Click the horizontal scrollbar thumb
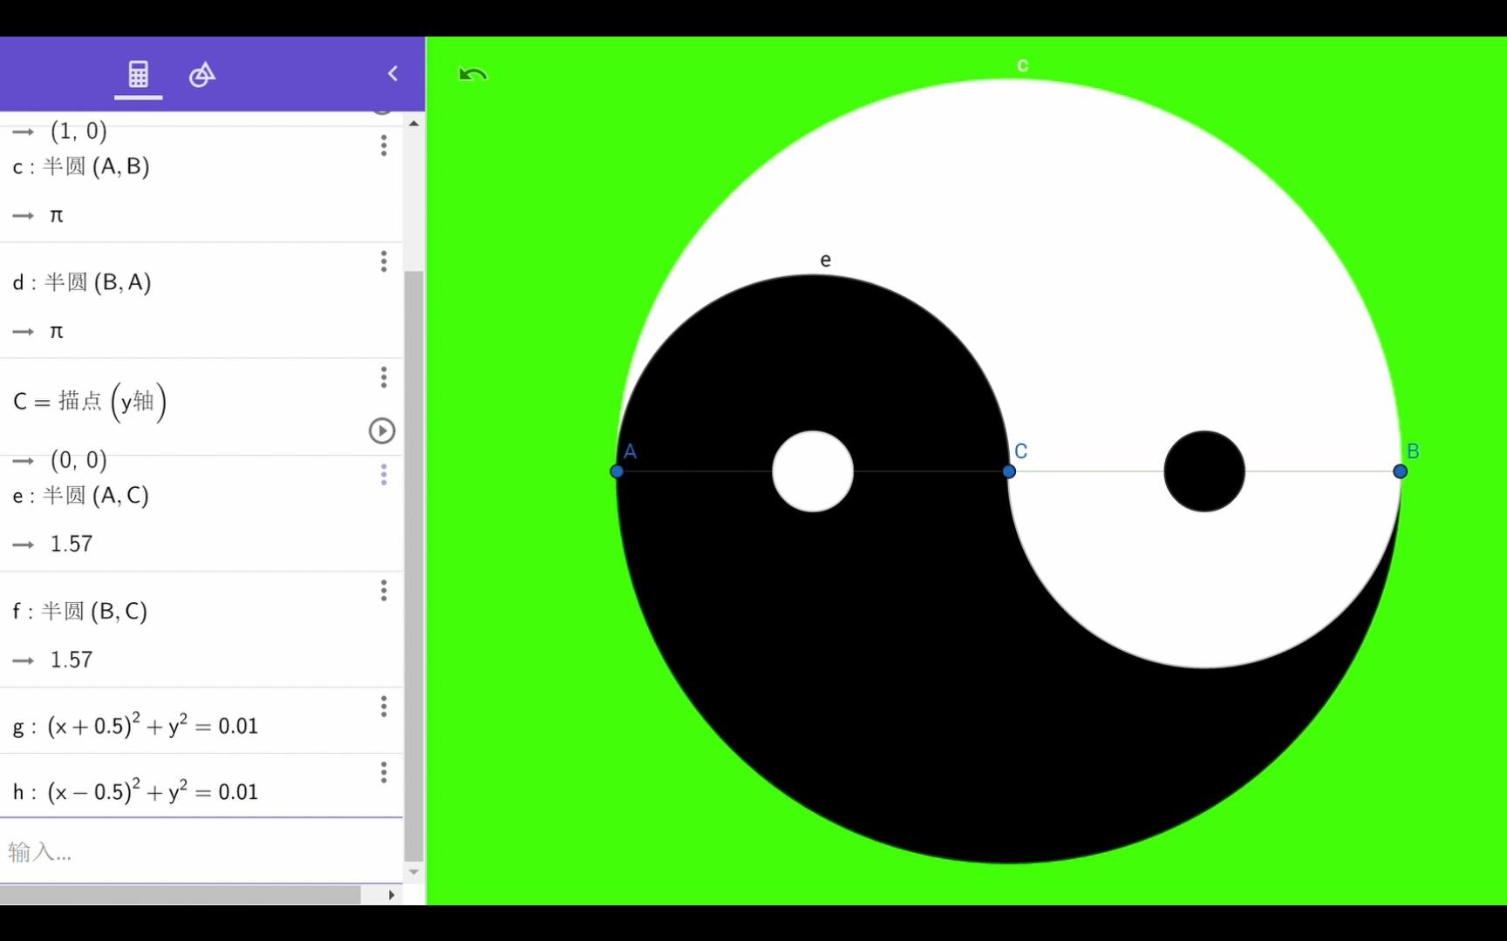Screen dimensions: 1507x941 [x=181, y=895]
